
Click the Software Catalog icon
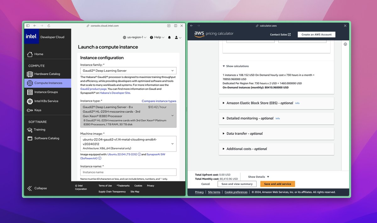click(30, 138)
